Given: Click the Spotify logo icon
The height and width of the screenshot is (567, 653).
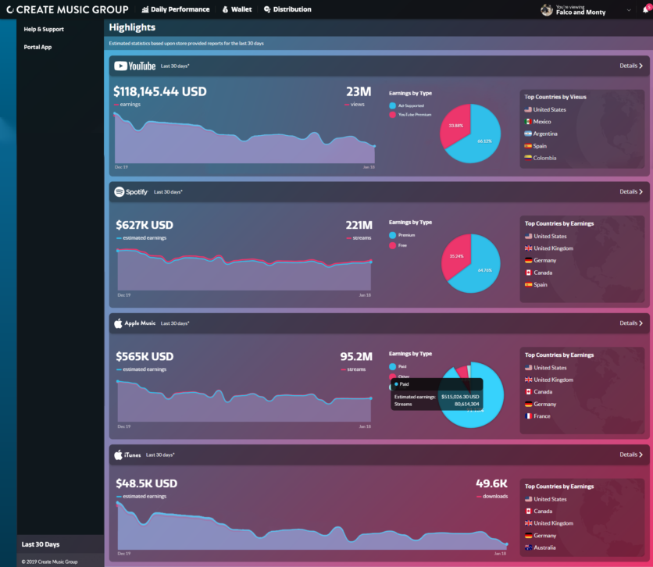Looking at the screenshot, I should (x=120, y=192).
